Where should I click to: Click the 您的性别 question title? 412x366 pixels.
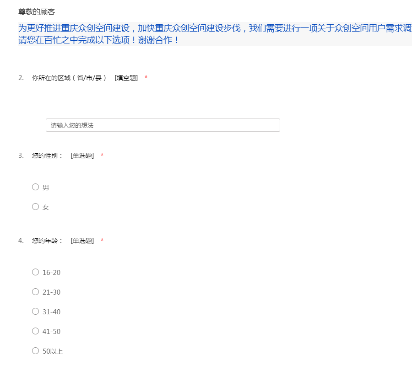(x=48, y=156)
